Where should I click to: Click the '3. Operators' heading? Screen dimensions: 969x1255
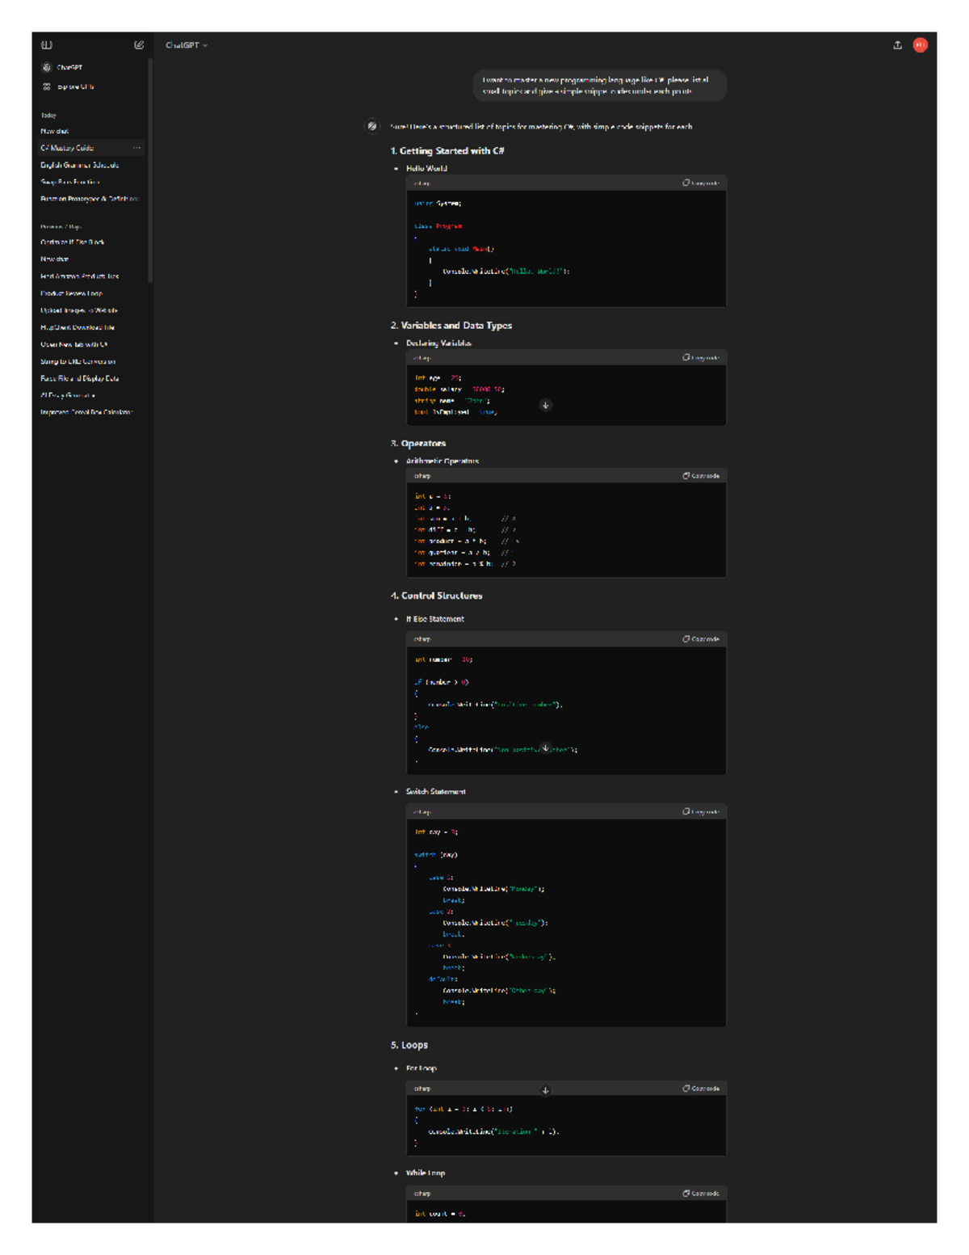coord(418,444)
